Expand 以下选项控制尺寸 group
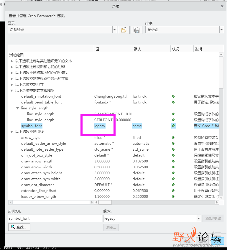The image size is (227, 250). coord(12,85)
